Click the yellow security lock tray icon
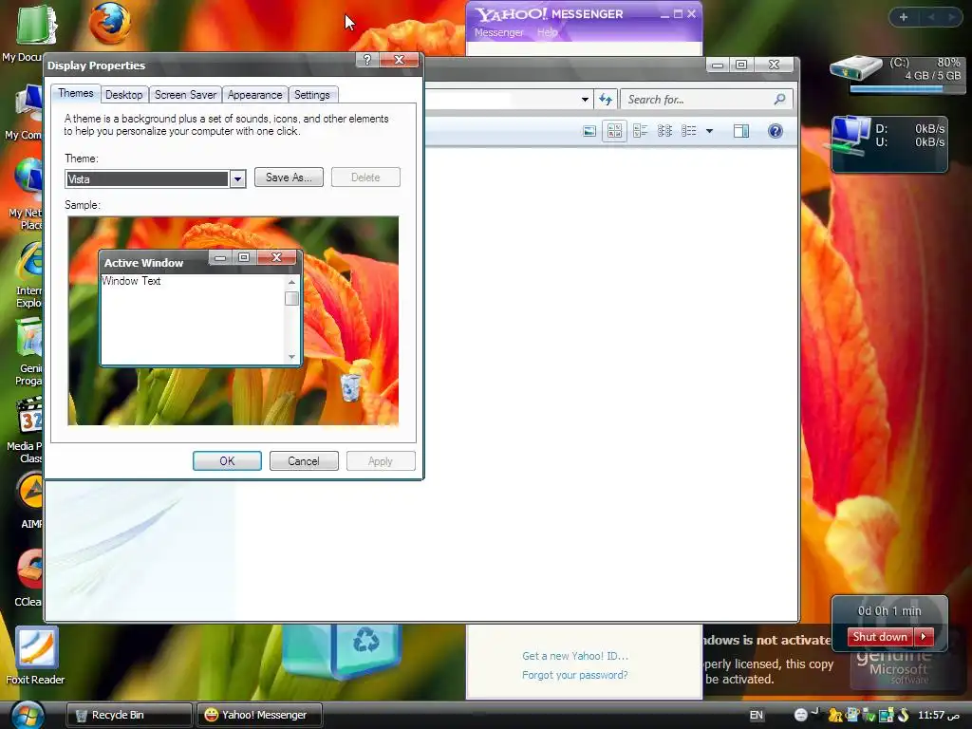Screen dimensions: 972x729 click(x=834, y=715)
